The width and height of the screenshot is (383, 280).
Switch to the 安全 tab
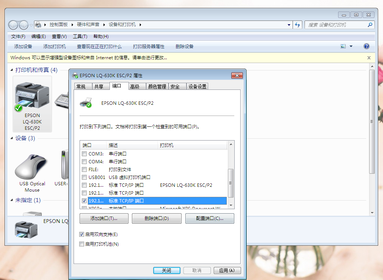[x=177, y=86]
